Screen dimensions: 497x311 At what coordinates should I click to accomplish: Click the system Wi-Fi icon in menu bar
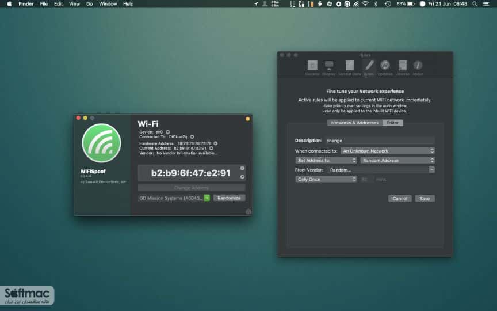(x=365, y=4)
